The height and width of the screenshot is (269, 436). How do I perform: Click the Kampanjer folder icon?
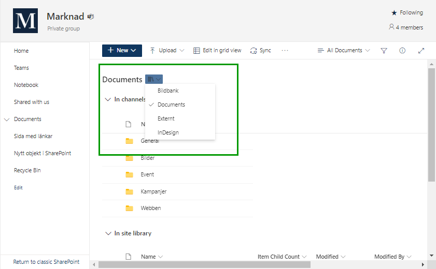[130, 192]
